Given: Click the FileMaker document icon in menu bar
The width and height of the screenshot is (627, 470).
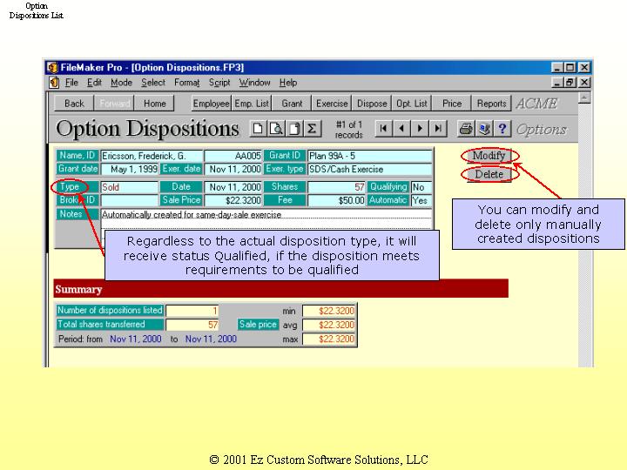Looking at the screenshot, I should [x=54, y=83].
